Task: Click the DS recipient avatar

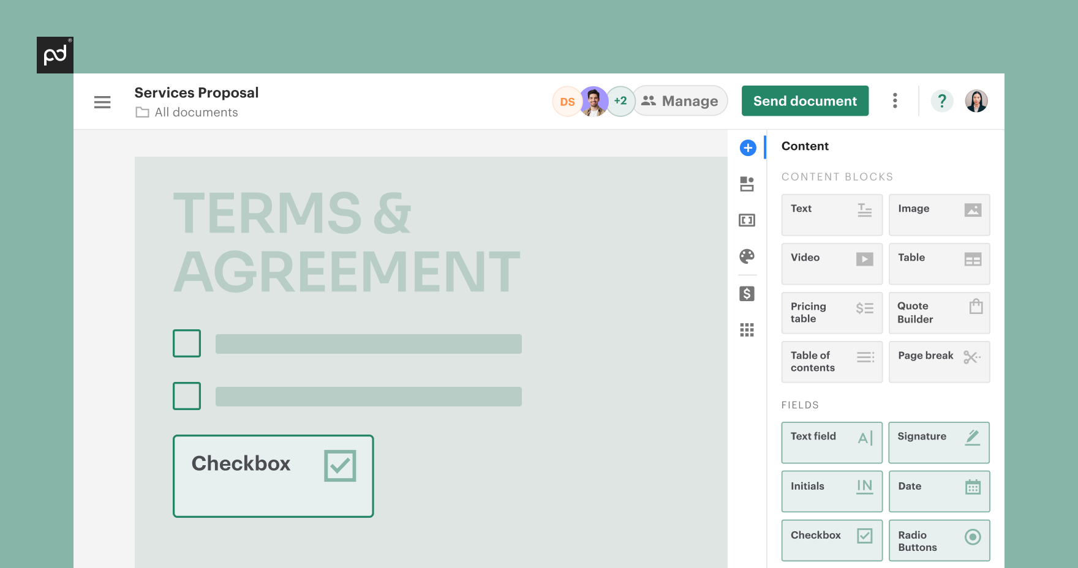Action: 567,102
